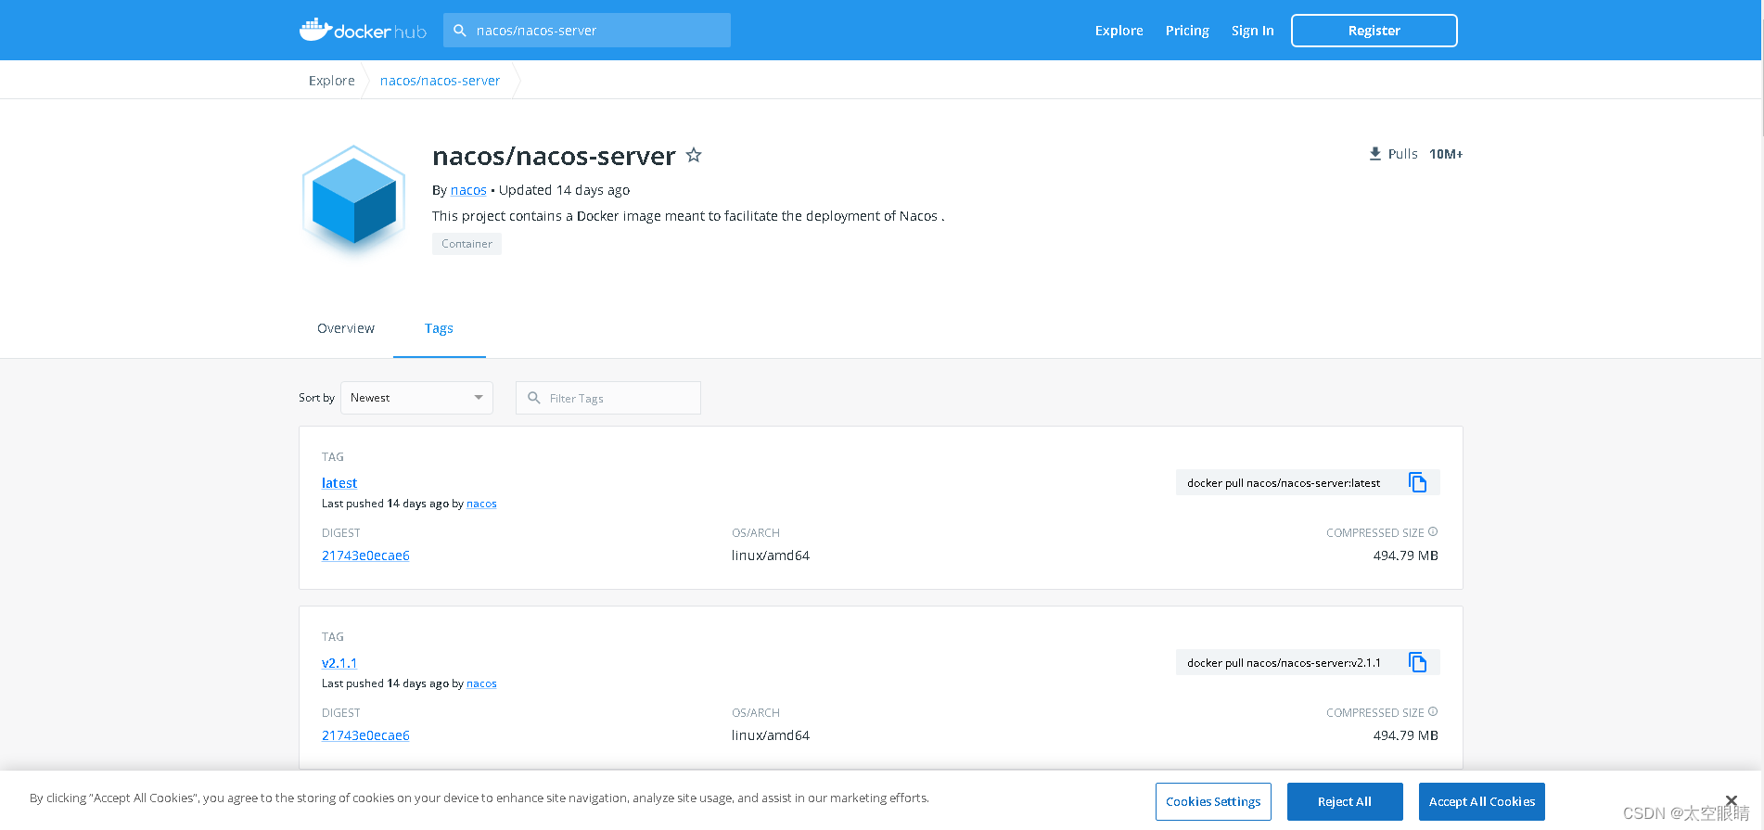
Task: Open the latest tag link
Action: [339, 483]
